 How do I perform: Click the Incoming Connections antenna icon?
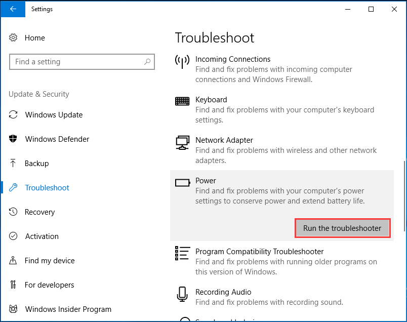[182, 62]
